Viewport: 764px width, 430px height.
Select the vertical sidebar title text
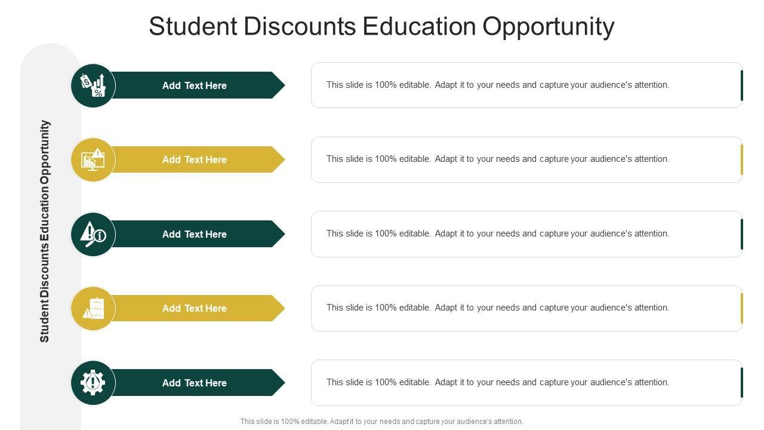45,231
